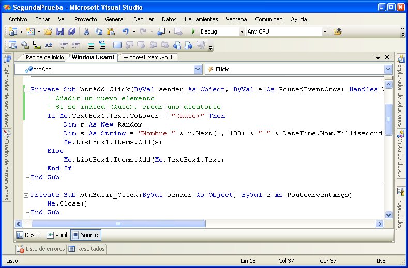Click the Paste clipboard icon
Image resolution: width=408 pixels, height=268 pixels.
tap(110, 31)
